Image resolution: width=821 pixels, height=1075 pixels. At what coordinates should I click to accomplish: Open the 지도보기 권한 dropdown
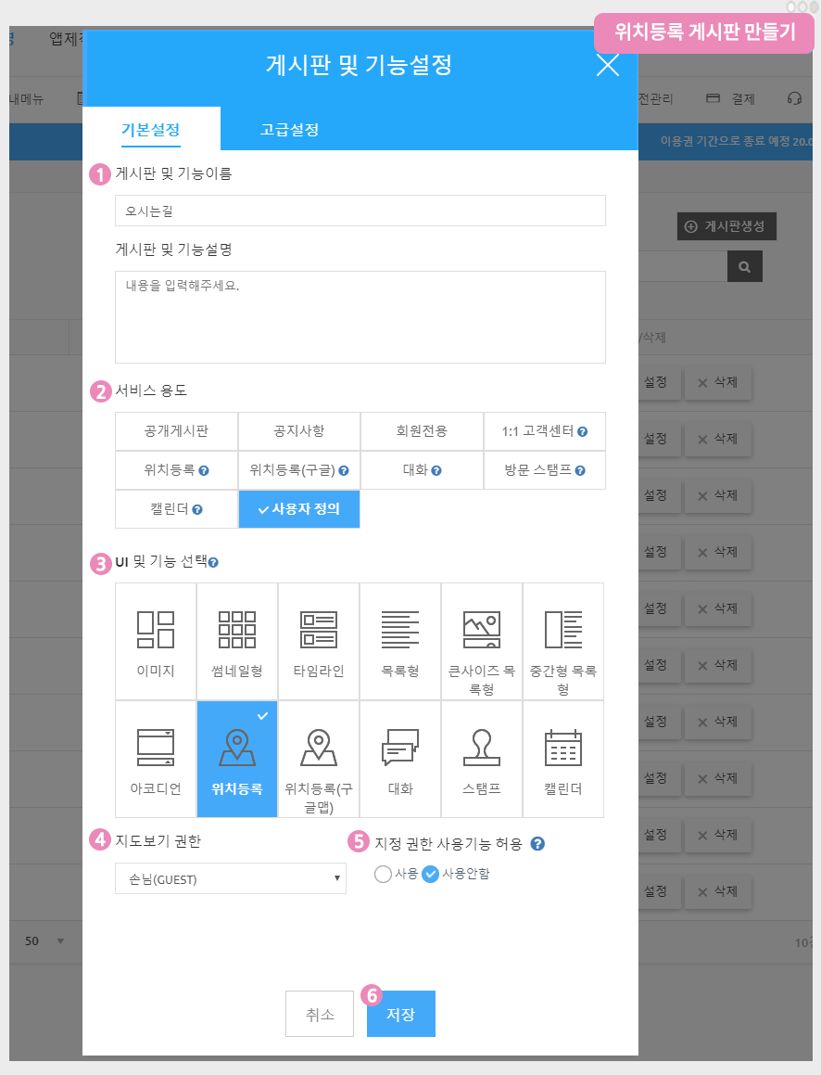pos(231,878)
